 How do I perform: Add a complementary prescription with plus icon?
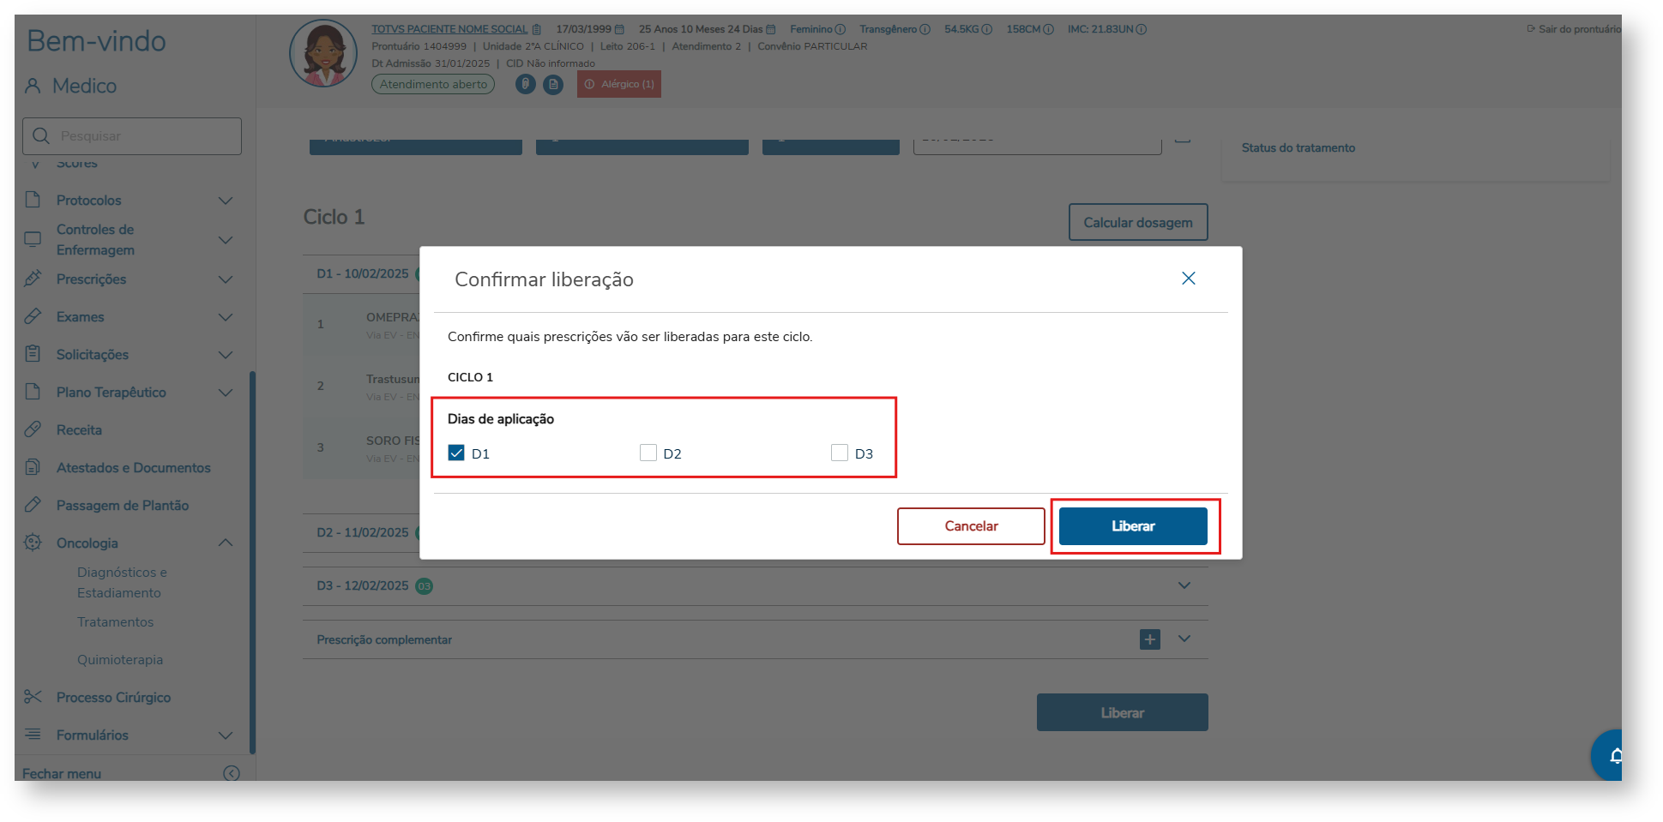tap(1149, 639)
